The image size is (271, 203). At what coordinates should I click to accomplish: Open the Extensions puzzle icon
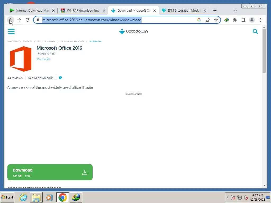tap(235, 20)
